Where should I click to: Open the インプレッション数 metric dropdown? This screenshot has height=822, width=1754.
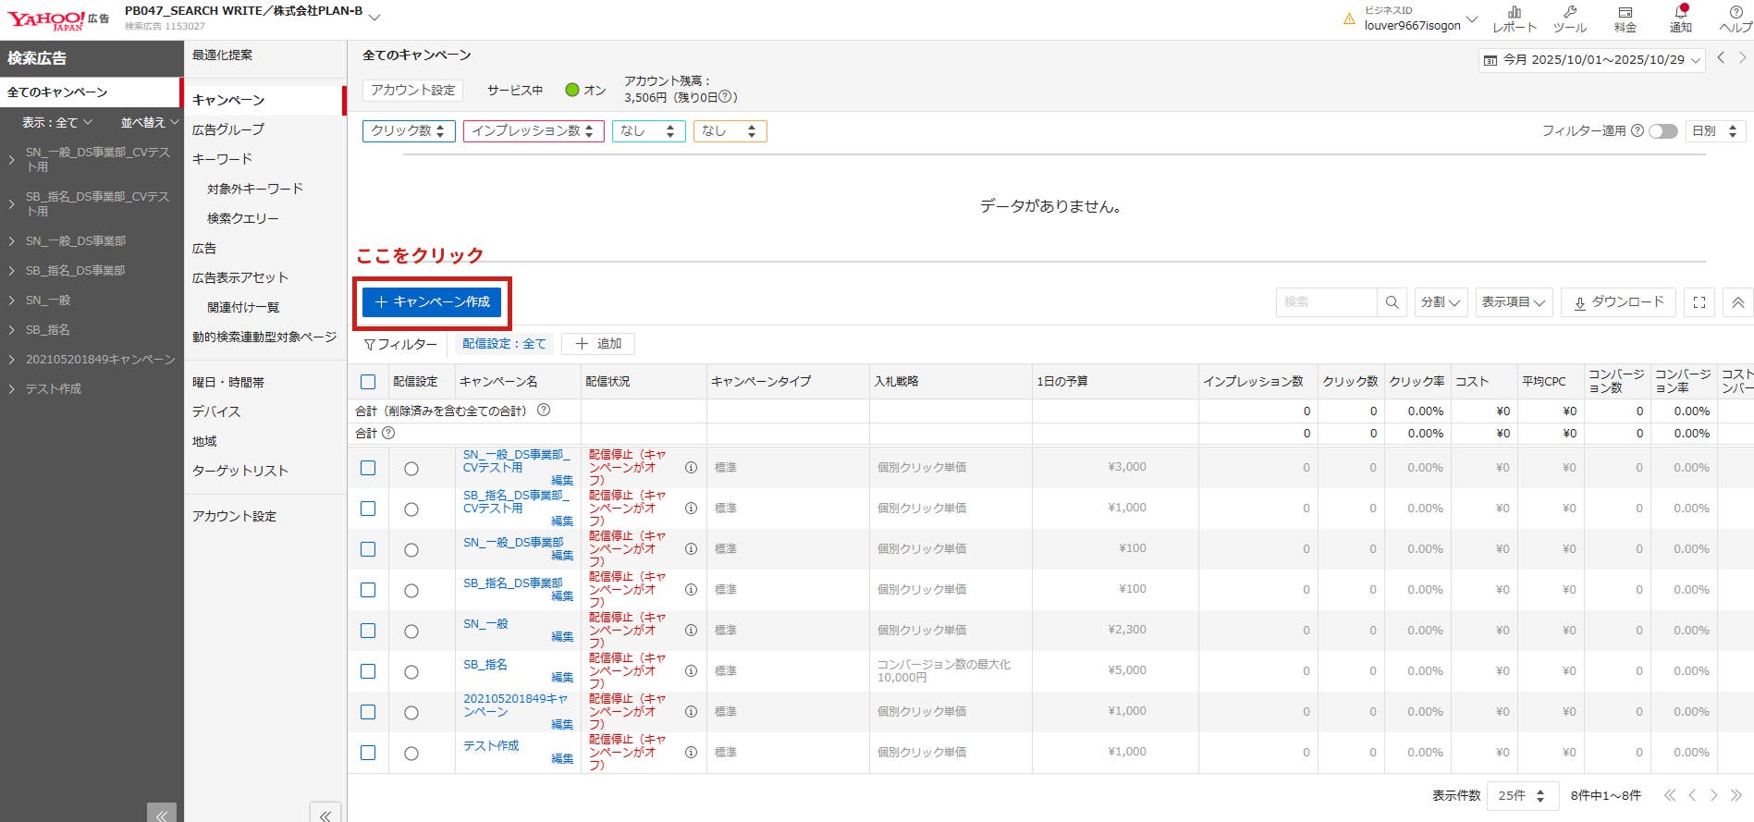click(534, 131)
